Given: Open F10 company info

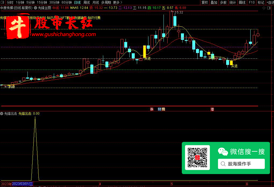Looking at the screenshot, I should point(252,2).
